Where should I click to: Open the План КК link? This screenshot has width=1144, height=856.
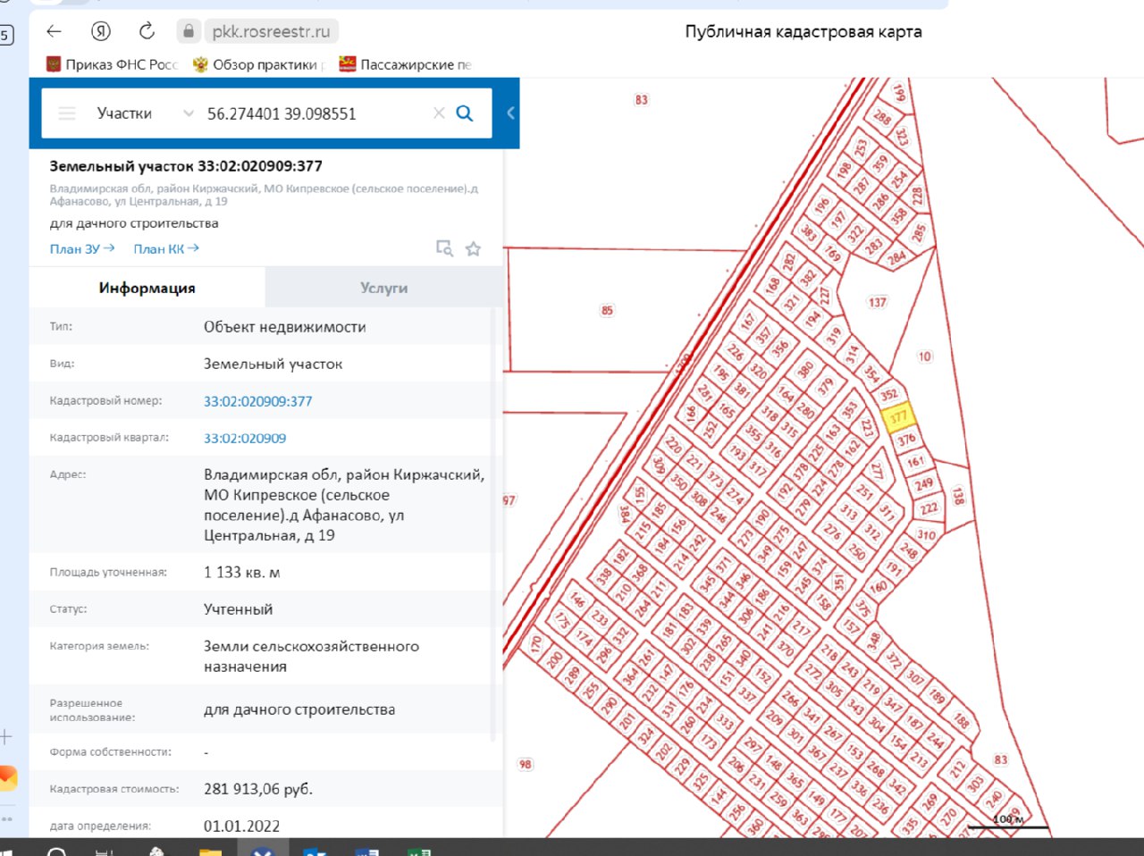(x=165, y=249)
